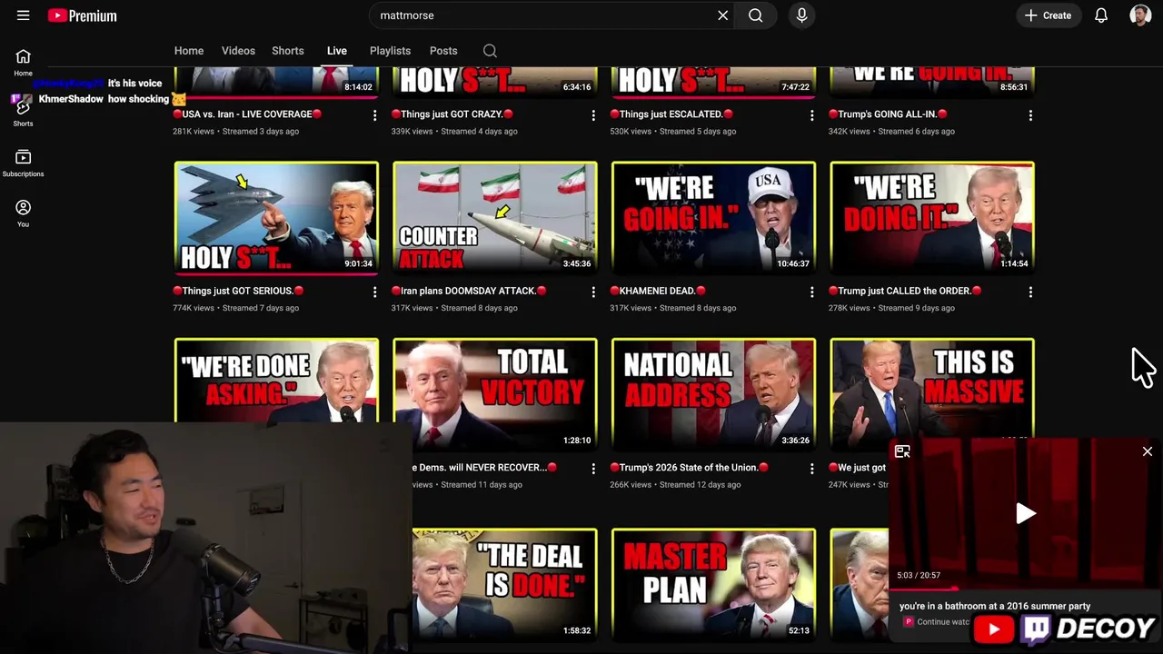This screenshot has height=654, width=1163.
Task: Open options for Iran plans DOOMSDAY ATTACK
Action: [593, 292]
